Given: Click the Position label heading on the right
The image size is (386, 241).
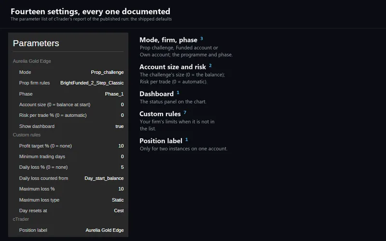Looking at the screenshot, I should click(x=161, y=141).
